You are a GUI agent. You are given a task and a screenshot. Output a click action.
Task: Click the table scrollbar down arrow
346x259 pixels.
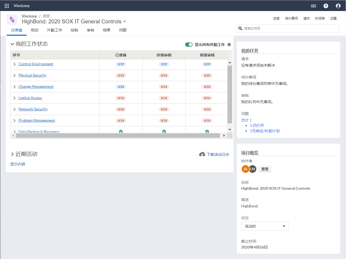pyautogui.click(x=230, y=129)
